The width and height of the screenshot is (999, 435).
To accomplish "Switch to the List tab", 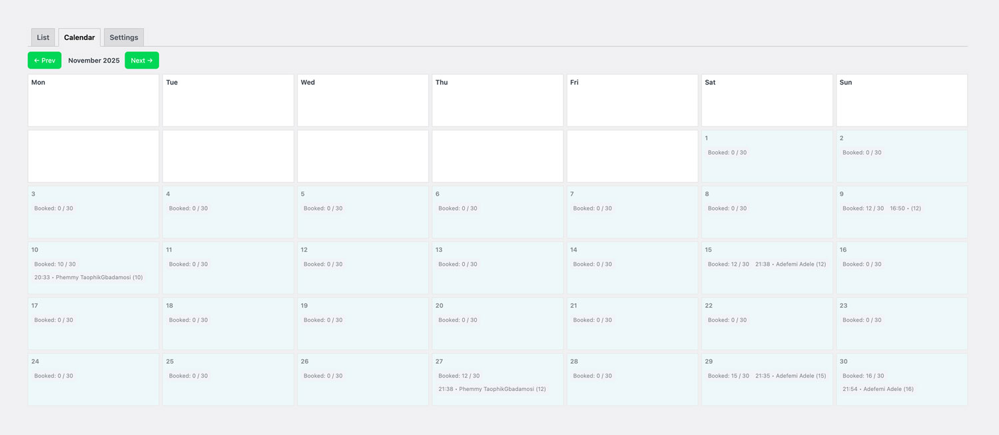I will click(43, 37).
